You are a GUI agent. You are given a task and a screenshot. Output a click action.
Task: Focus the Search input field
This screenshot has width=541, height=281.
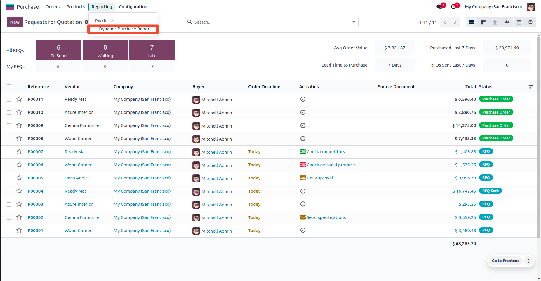269,22
